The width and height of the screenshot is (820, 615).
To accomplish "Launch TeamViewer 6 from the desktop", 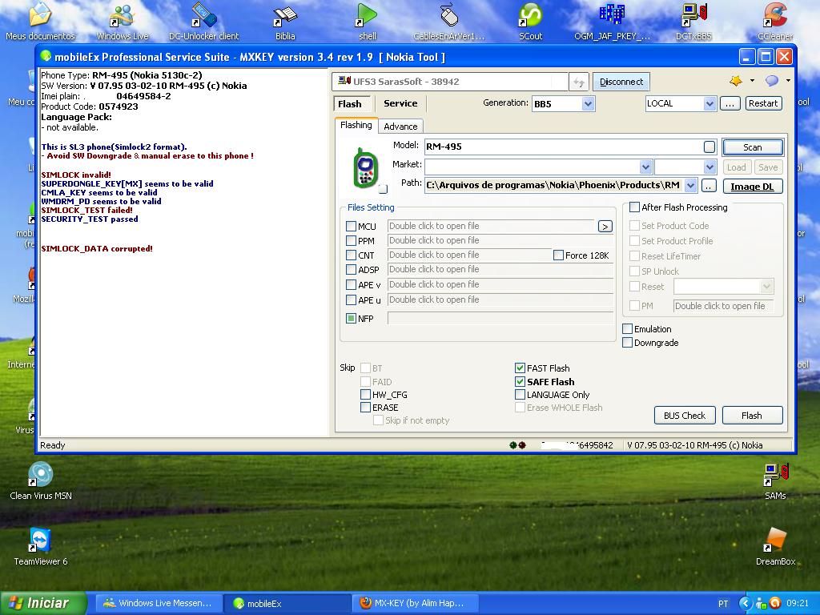I will point(41,546).
